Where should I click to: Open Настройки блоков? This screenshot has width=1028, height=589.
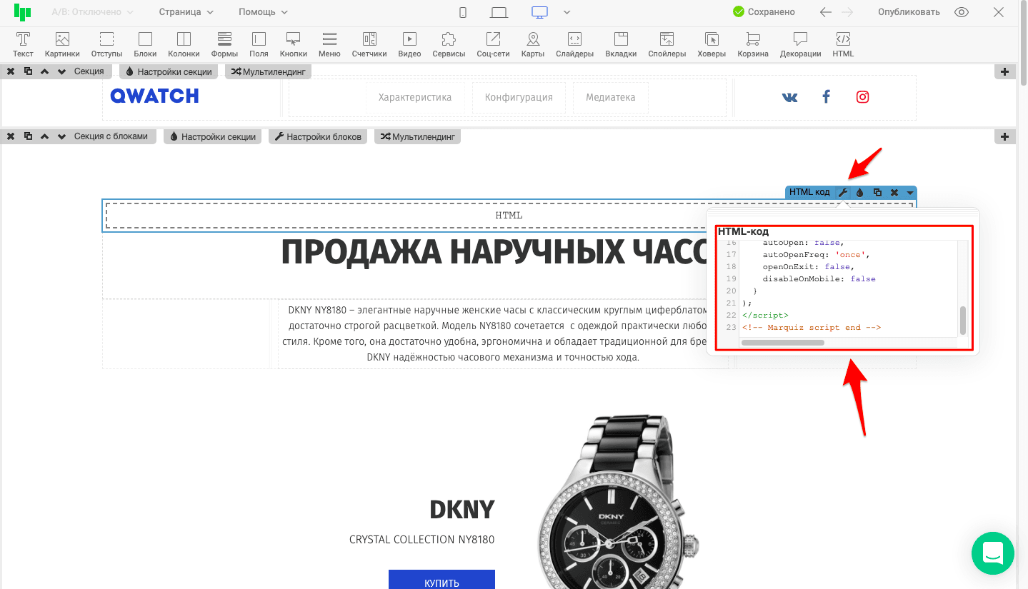[318, 136]
